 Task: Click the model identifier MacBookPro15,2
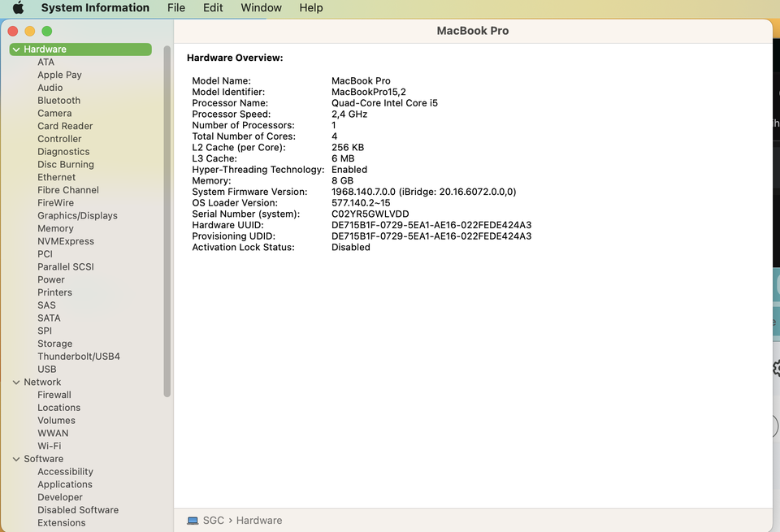pos(369,92)
